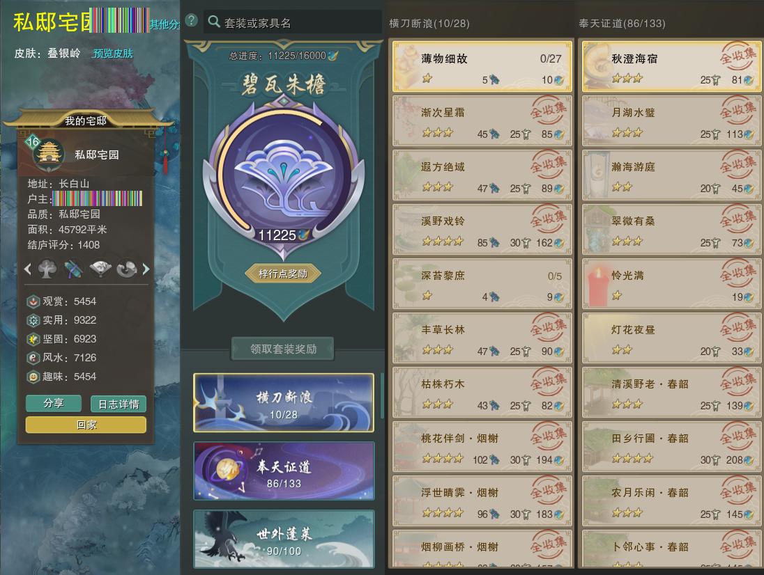The height and width of the screenshot is (575, 764).
Task: Click the 预览皮肤 link
Action: [x=112, y=53]
